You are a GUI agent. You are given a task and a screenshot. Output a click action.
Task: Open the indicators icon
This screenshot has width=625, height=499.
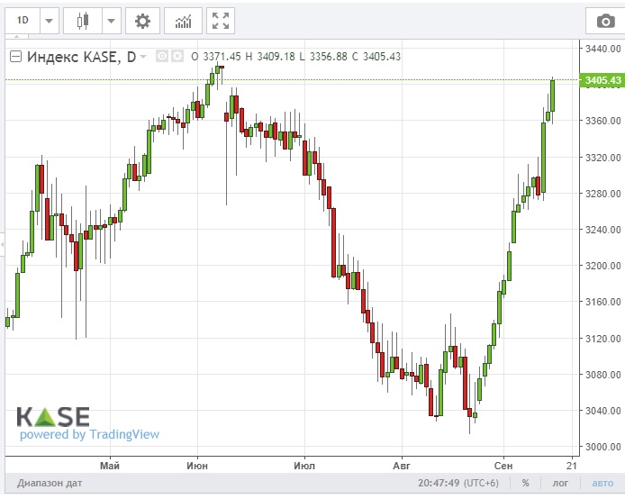[183, 21]
